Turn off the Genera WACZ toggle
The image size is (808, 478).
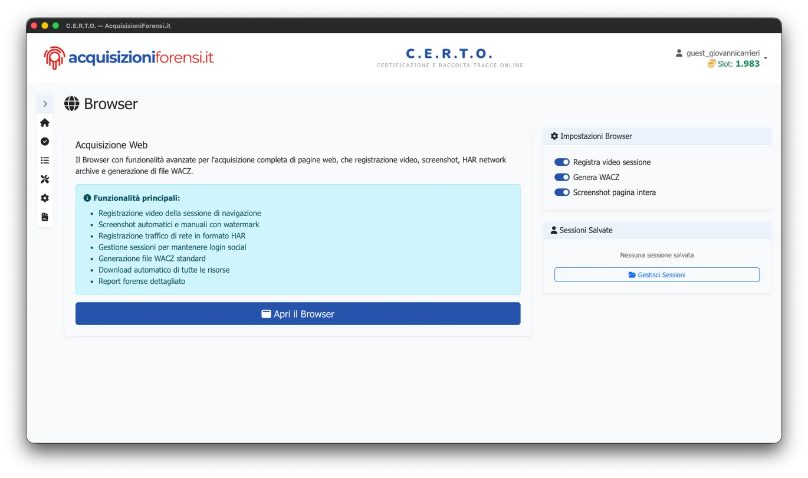click(561, 177)
